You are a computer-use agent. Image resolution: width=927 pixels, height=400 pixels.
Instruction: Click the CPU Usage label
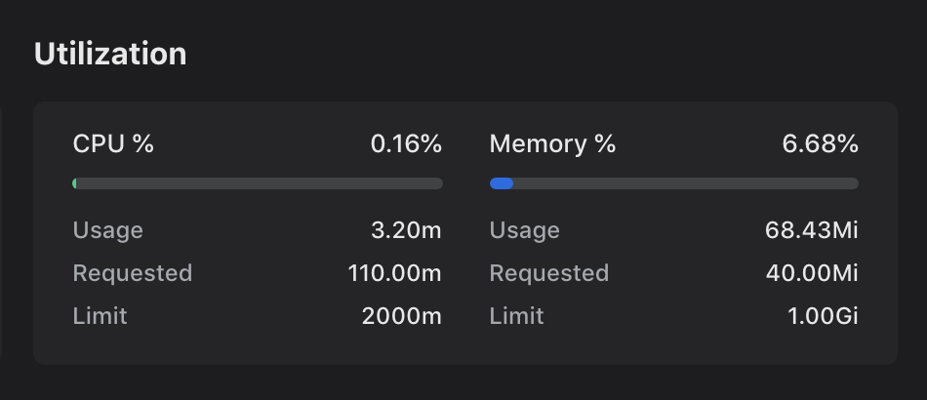[108, 230]
